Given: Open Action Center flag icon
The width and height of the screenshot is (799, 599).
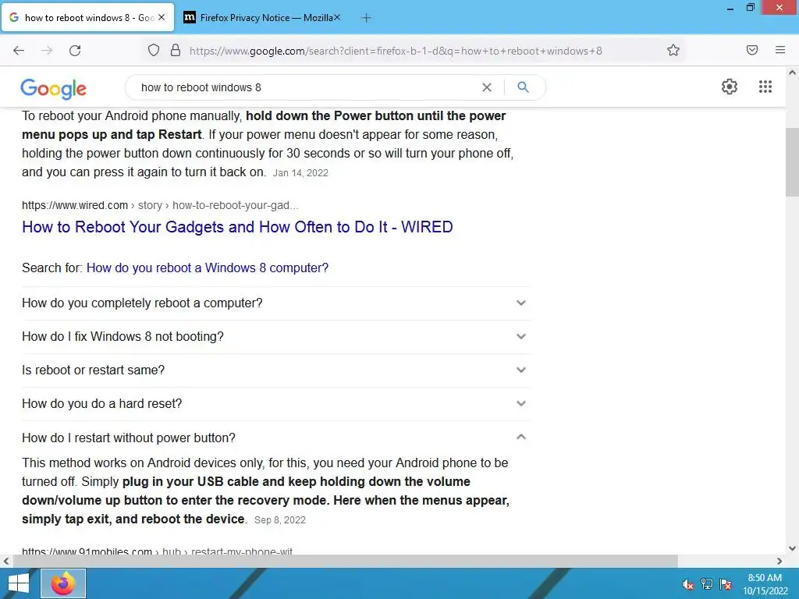Looking at the screenshot, I should point(726,584).
